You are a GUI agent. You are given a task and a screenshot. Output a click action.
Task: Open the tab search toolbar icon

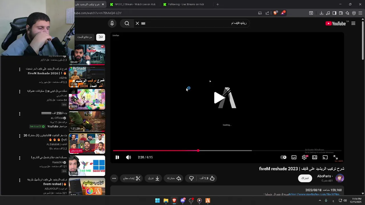pos(311,13)
